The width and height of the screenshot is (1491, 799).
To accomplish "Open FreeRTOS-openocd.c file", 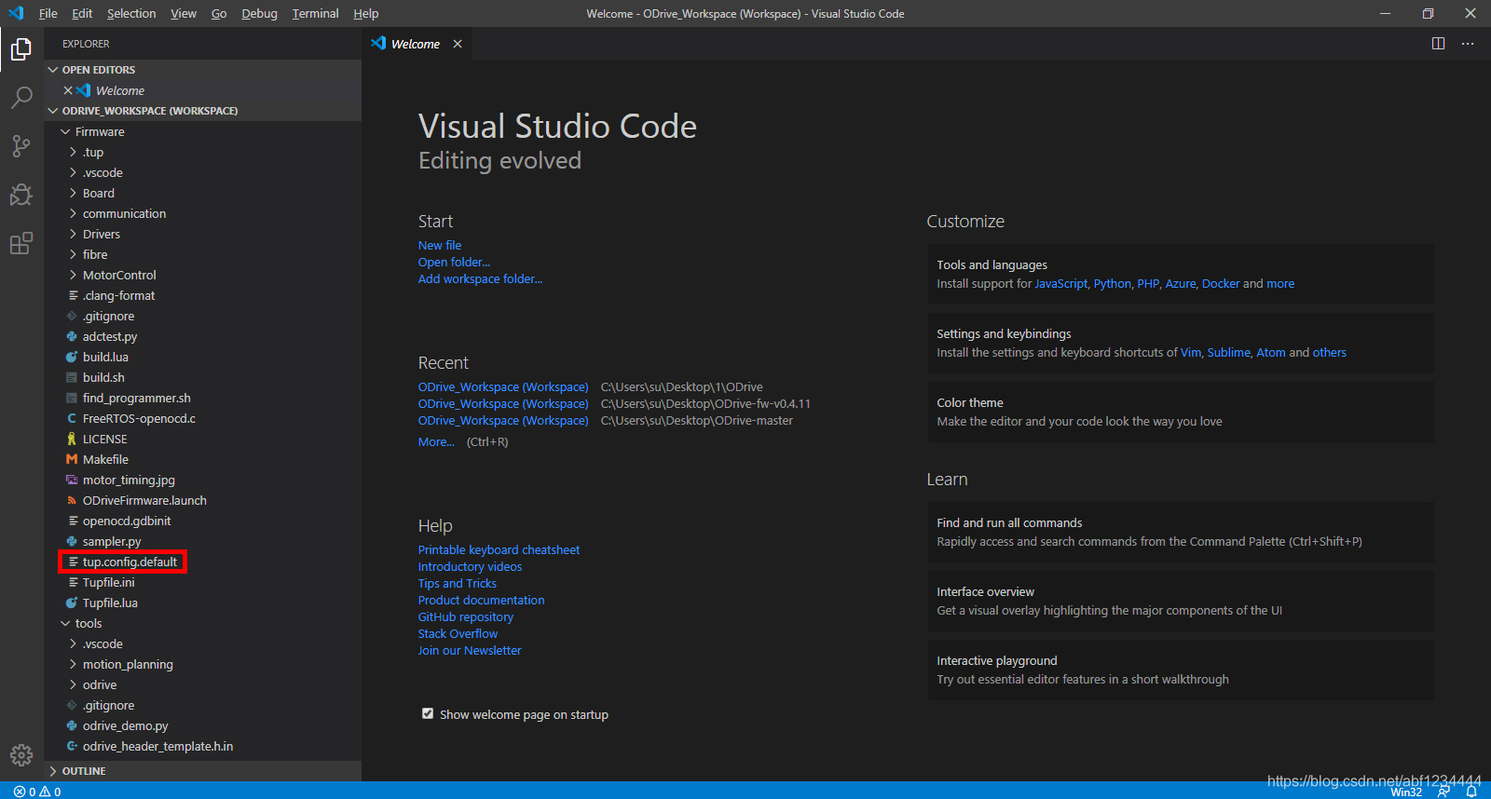I will pos(139,418).
